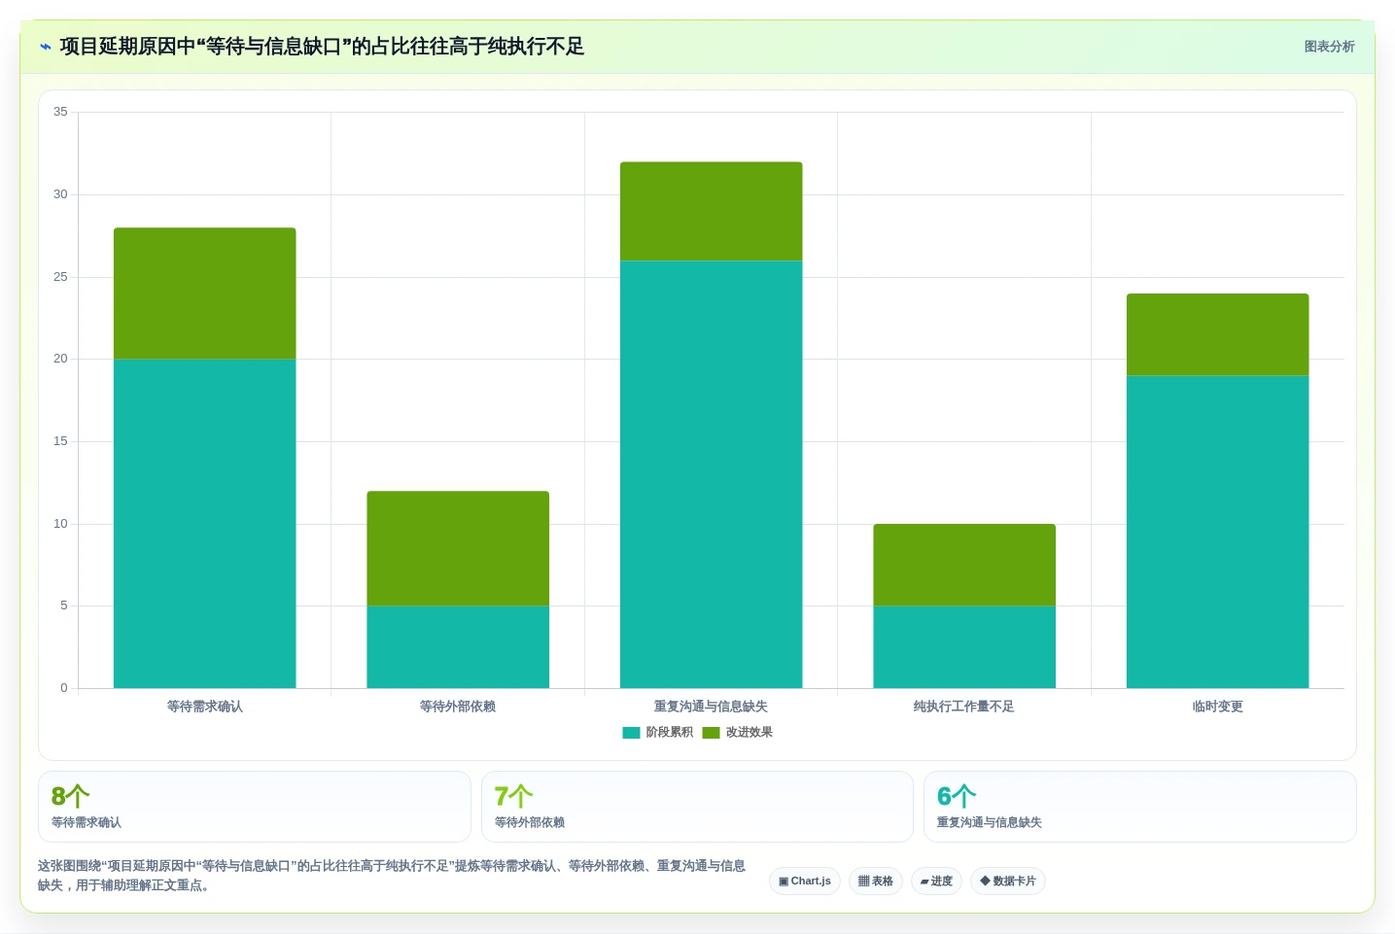Click the teal bar for 等待外部依赖
Image resolution: width=1395 pixels, height=934 pixels.
(458, 647)
